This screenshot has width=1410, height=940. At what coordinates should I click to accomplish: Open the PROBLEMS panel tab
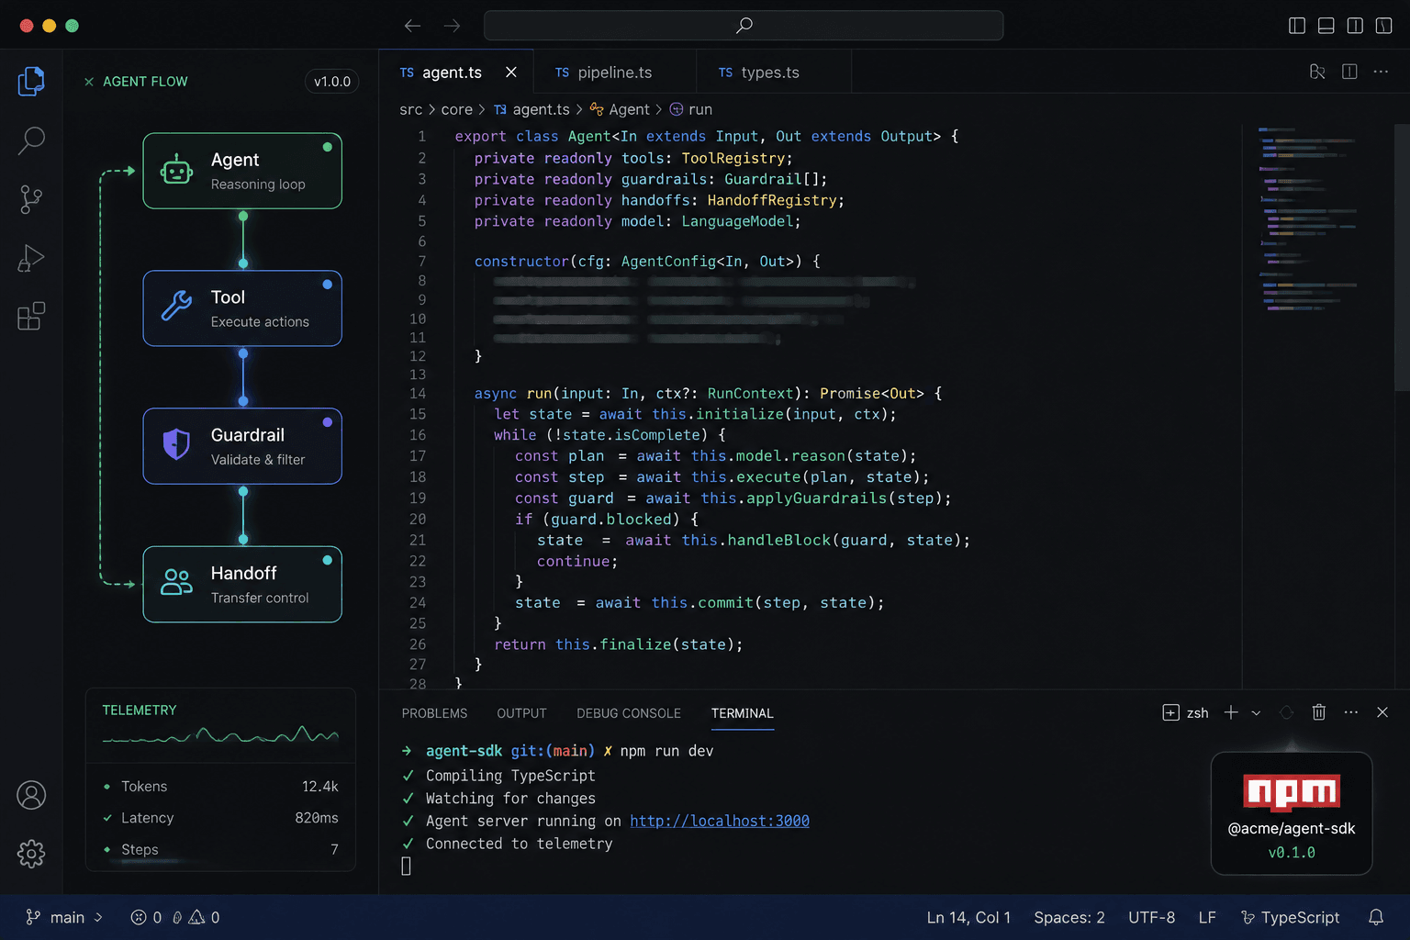[434, 713]
